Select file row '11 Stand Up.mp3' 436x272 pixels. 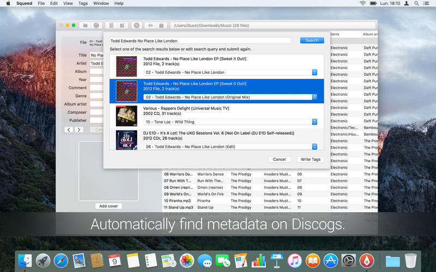(179, 207)
